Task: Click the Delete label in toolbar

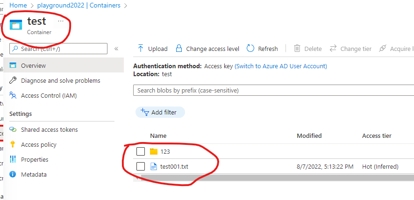Action: pos(313,49)
